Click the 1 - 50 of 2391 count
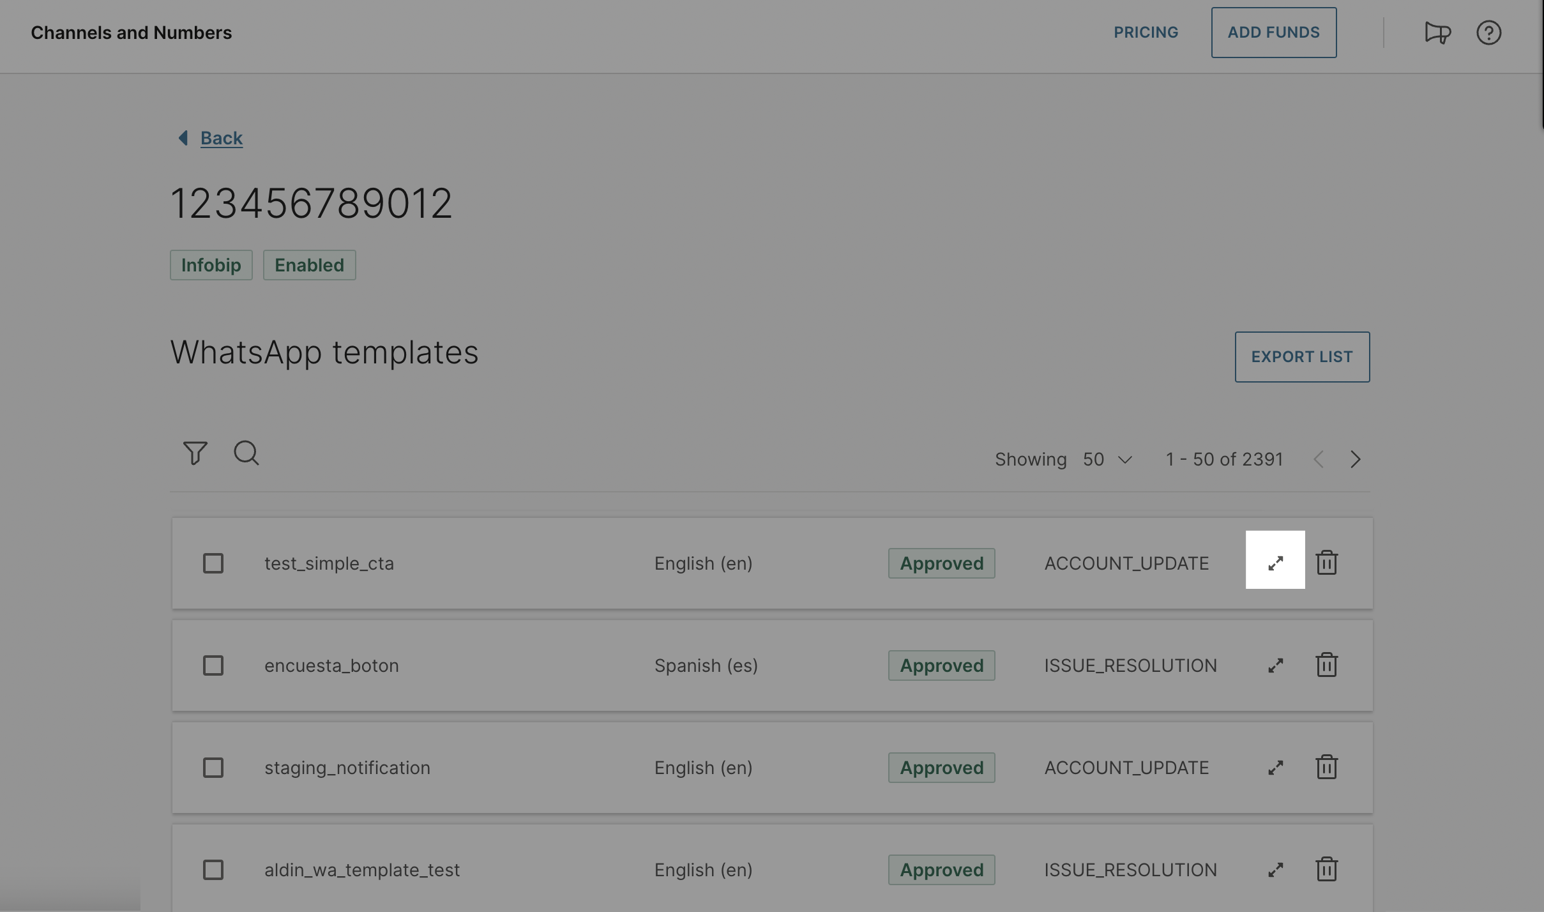1544x912 pixels. point(1224,459)
